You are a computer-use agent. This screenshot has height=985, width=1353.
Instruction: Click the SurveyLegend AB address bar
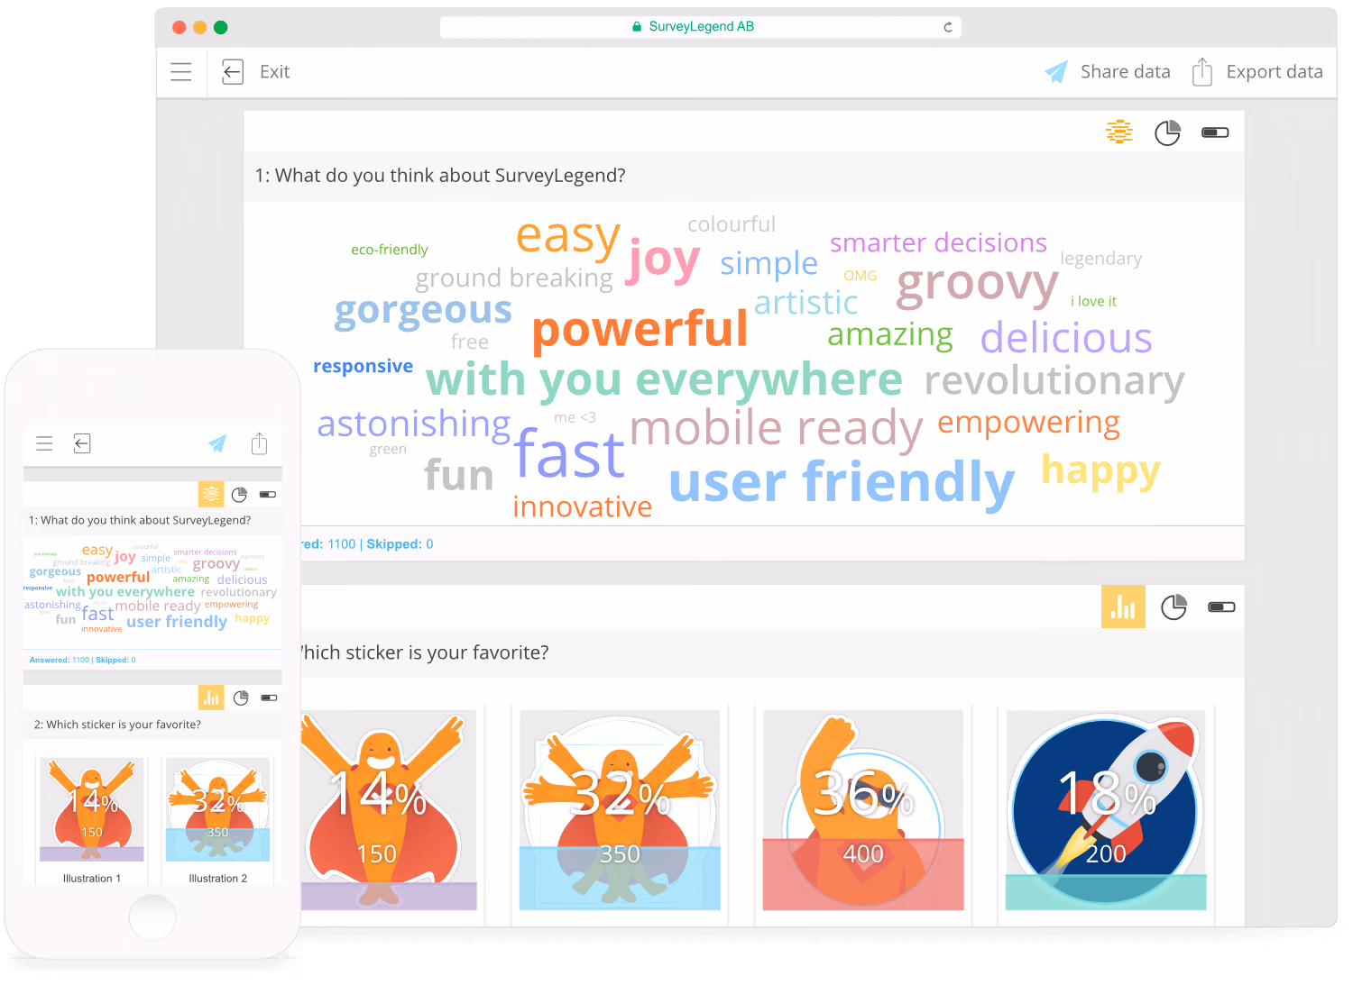tap(701, 27)
